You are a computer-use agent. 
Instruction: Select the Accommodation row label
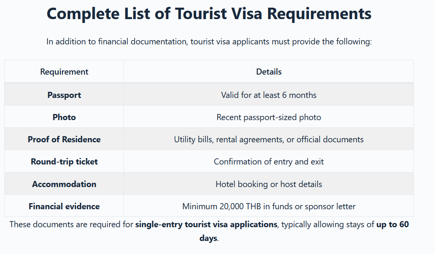64,184
